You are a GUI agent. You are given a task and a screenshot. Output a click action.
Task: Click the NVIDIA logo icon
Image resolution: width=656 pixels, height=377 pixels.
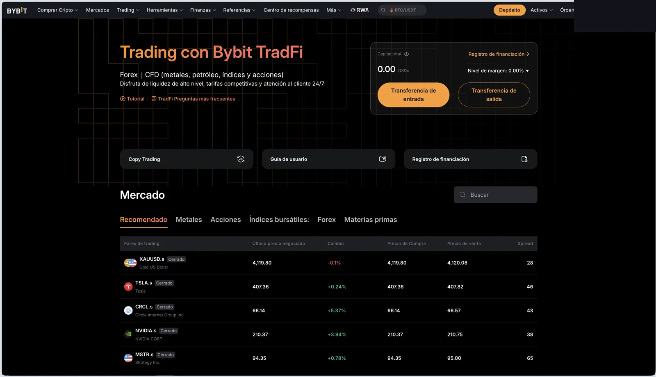(128, 334)
